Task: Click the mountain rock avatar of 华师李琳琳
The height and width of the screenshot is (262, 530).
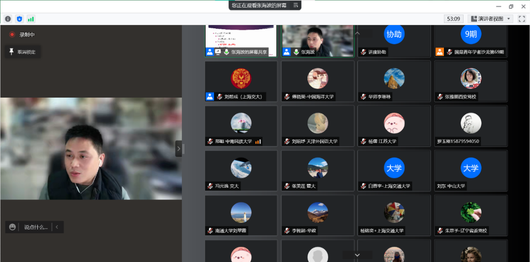Action: (x=394, y=79)
